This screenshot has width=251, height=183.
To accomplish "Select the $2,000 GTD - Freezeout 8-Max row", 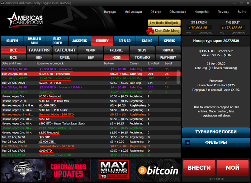I will 91,87.
